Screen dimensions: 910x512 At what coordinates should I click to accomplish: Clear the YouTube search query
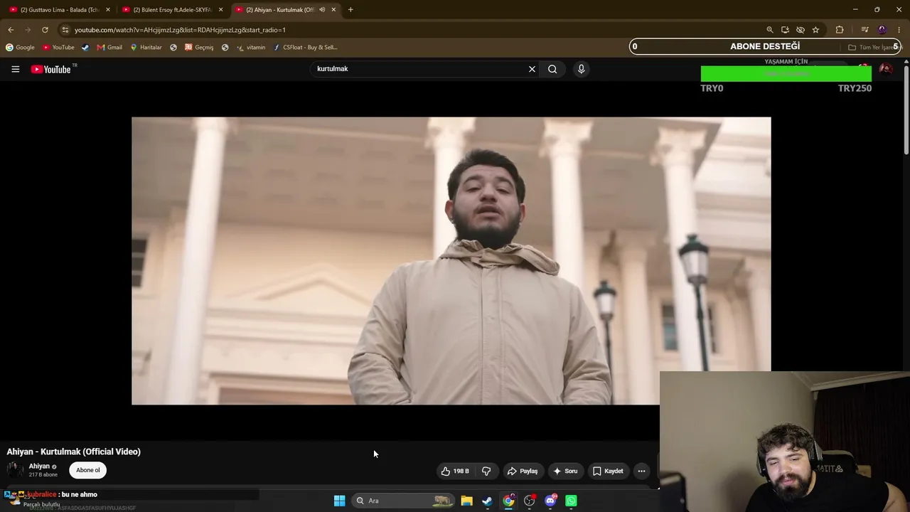532,69
